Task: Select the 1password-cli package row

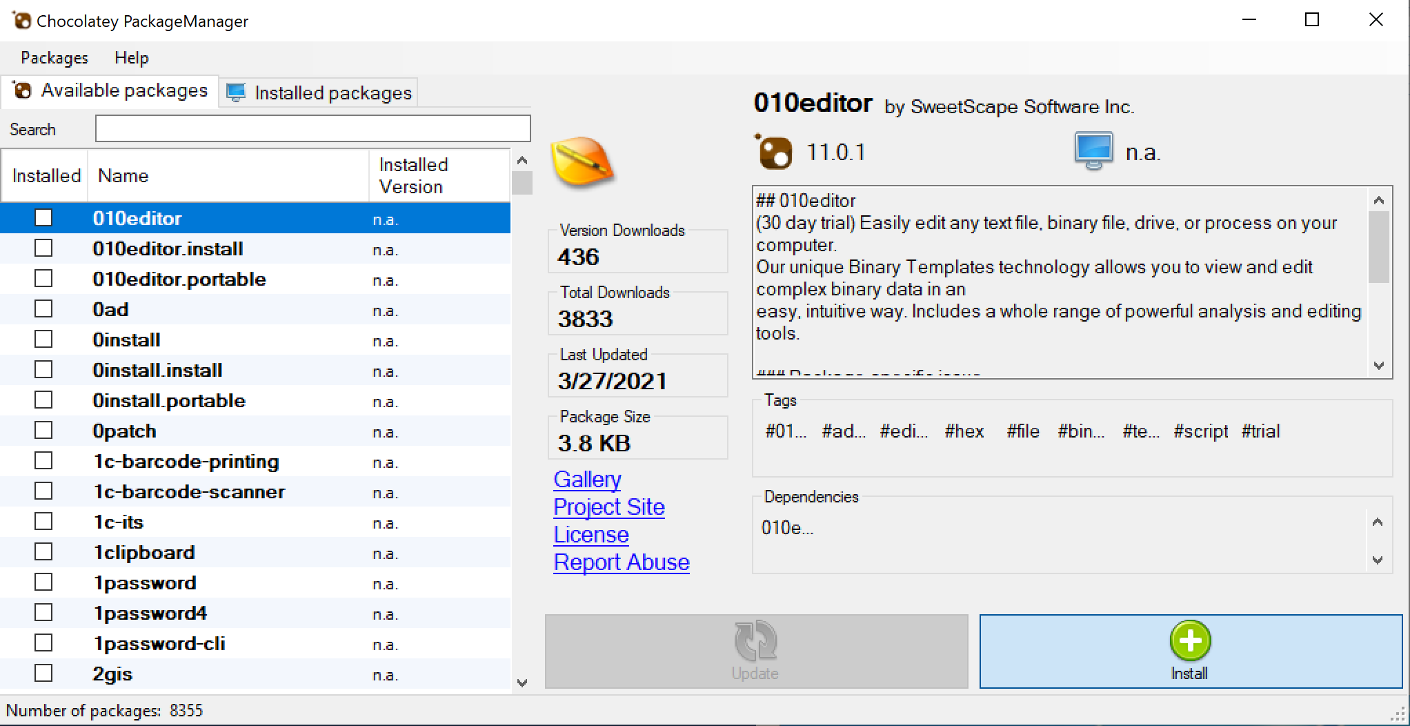Action: [x=255, y=643]
